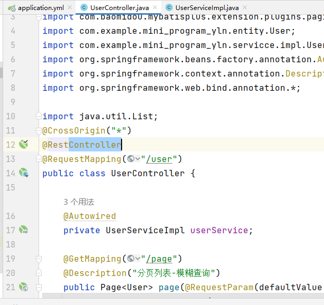Image resolution: width=324 pixels, height=305 pixels.
Task: Click the fold marker at line 13
Action: 39,159
